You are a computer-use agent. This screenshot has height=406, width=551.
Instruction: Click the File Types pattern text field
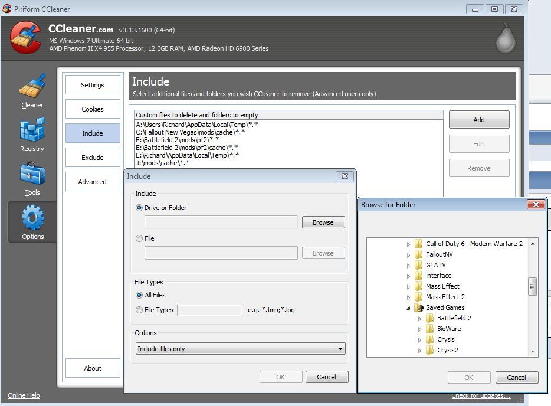(x=209, y=310)
